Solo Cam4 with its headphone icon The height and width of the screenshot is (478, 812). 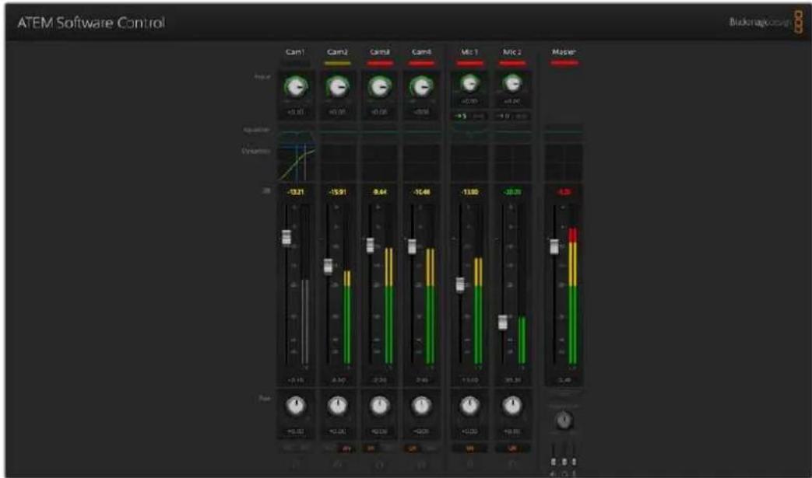[x=421, y=464]
